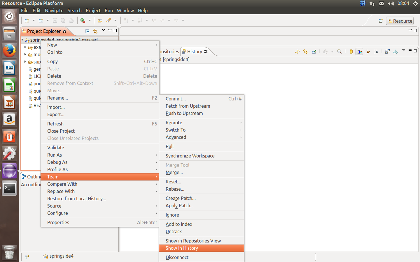Expand the 'exa' folder node
420x262 pixels.
pos(25,47)
